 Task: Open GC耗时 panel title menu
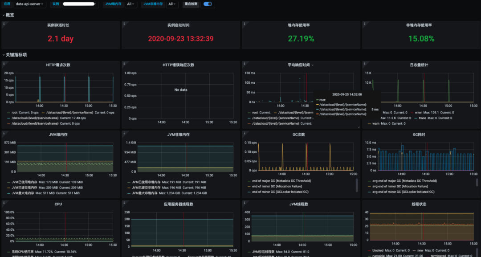[x=419, y=135]
